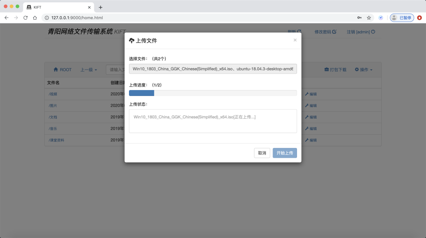Open the /文档 folder link
Image resolution: width=426 pixels, height=238 pixels.
[52, 117]
